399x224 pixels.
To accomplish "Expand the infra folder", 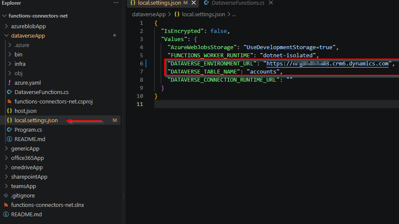I will [10, 64].
